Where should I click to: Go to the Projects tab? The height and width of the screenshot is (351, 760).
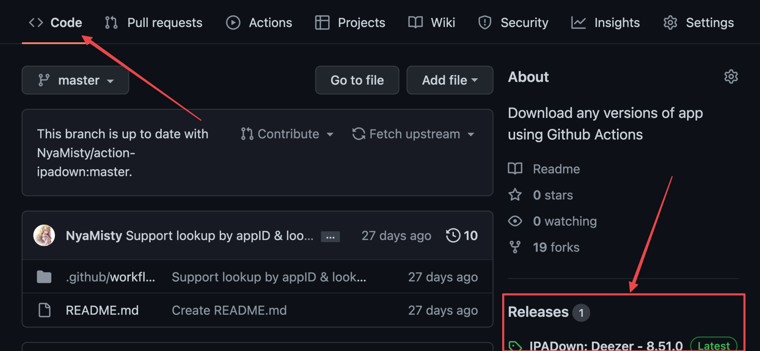click(x=350, y=23)
